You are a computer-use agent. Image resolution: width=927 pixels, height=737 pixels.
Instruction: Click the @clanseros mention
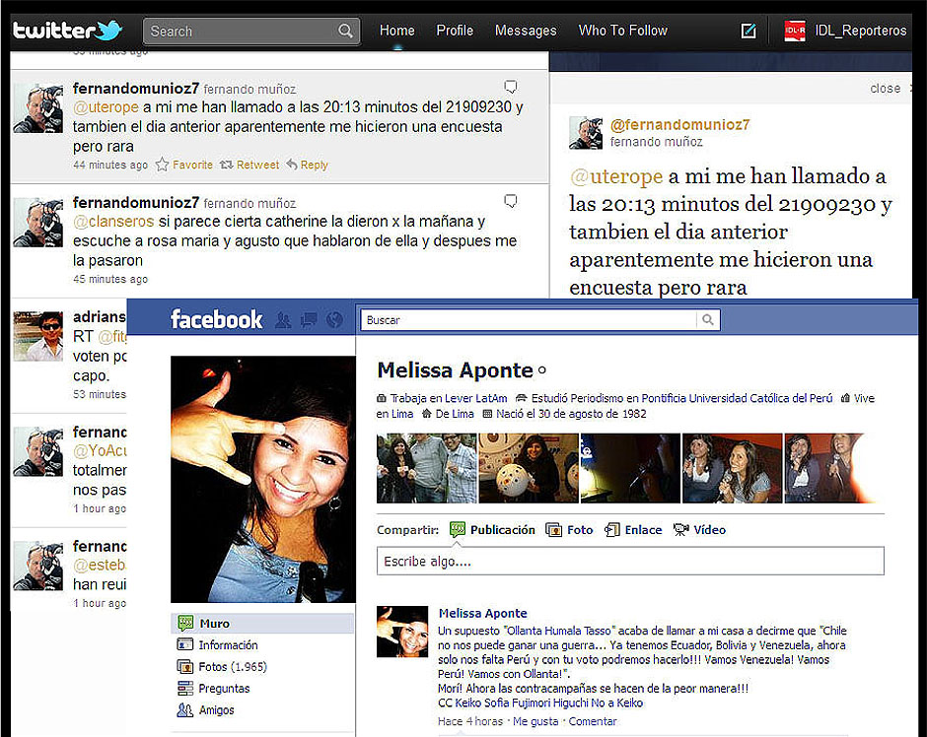point(113,222)
